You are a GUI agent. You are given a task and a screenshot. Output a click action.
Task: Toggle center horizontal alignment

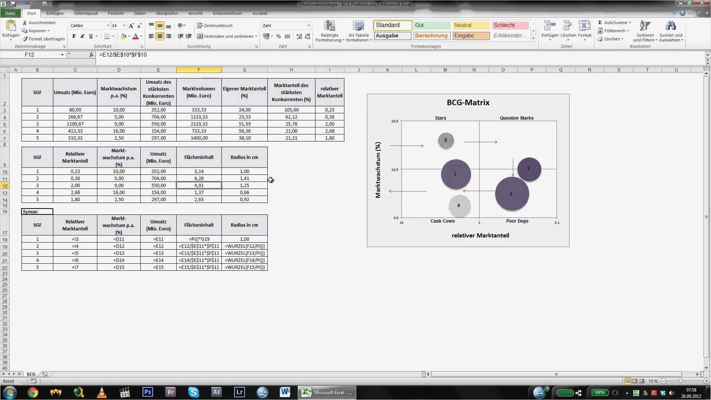tap(160, 36)
